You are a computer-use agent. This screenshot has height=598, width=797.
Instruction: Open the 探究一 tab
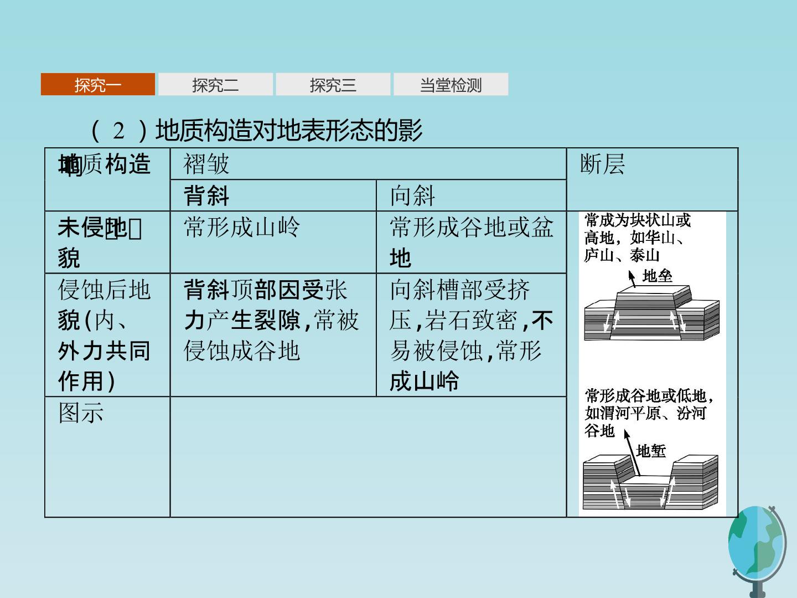click(98, 85)
